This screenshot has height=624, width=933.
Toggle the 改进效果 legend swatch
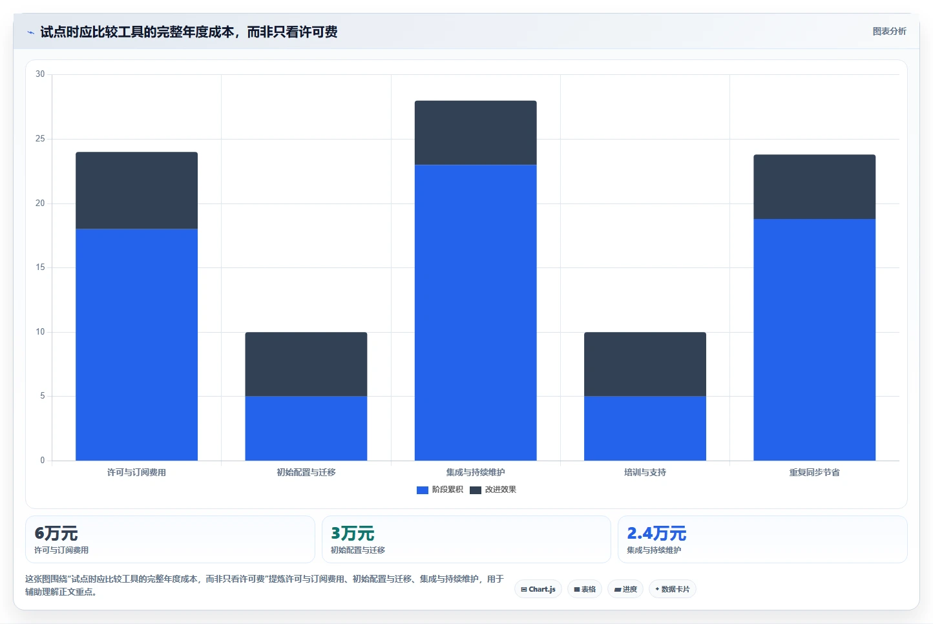click(x=476, y=490)
